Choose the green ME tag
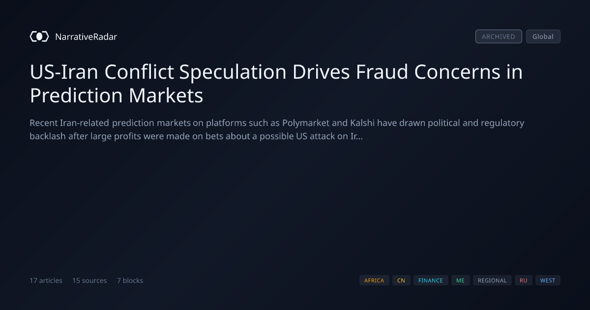Image resolution: width=590 pixels, height=310 pixels. point(460,280)
